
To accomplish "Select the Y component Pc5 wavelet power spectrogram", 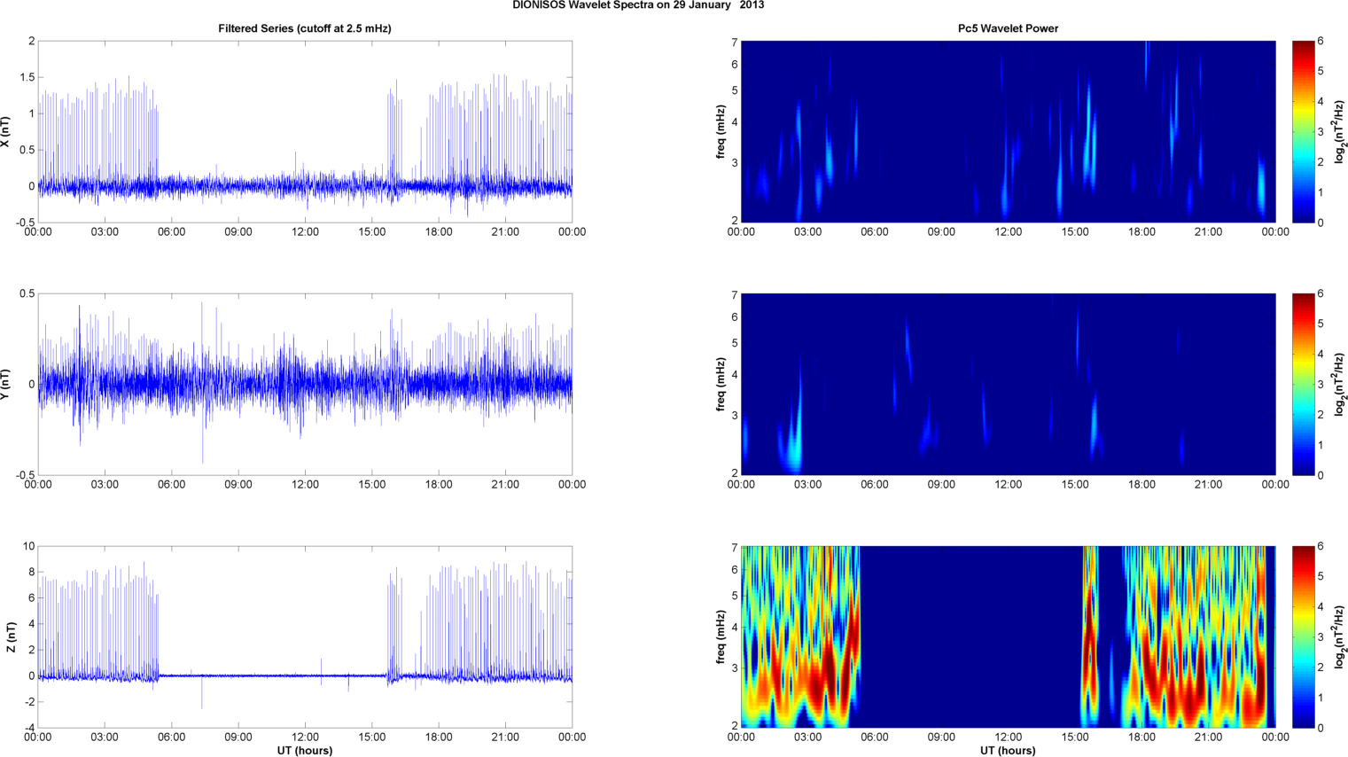I will (x=1008, y=384).
